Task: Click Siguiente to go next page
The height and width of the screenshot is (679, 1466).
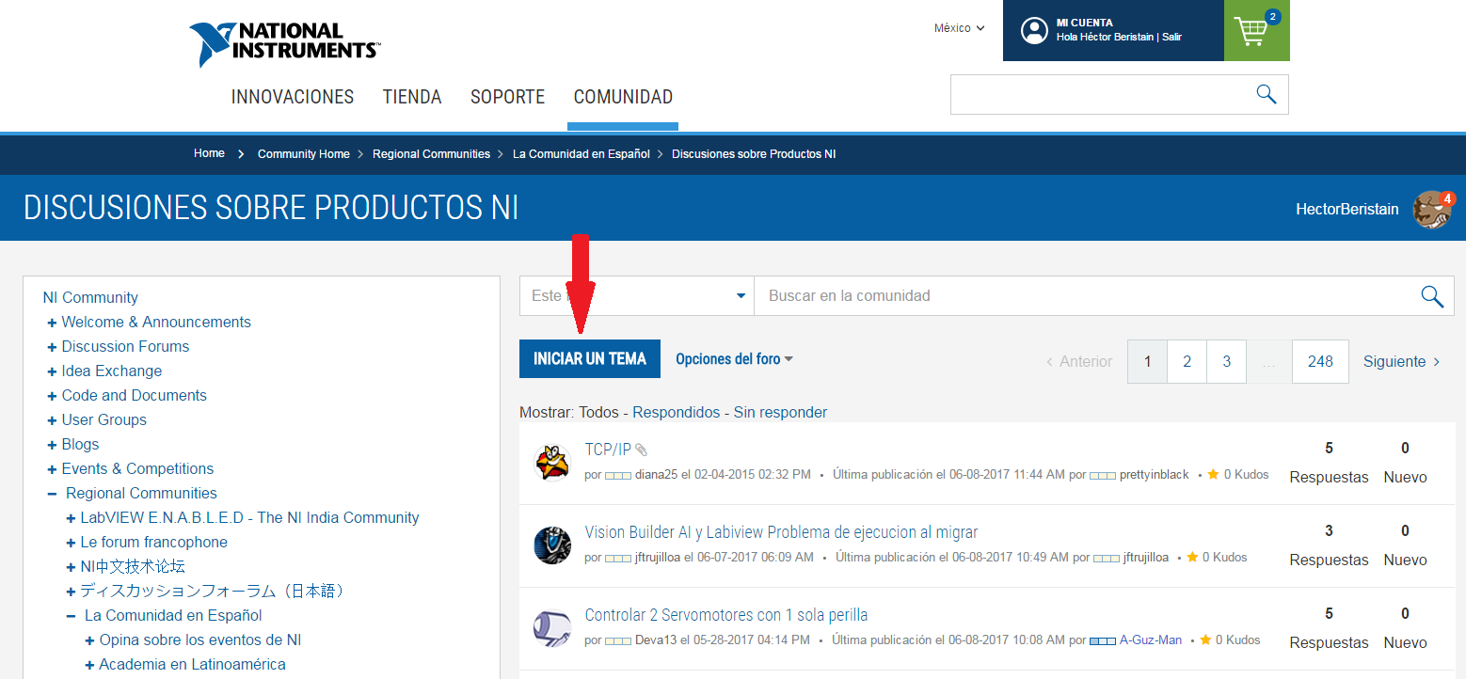Action: (1402, 361)
